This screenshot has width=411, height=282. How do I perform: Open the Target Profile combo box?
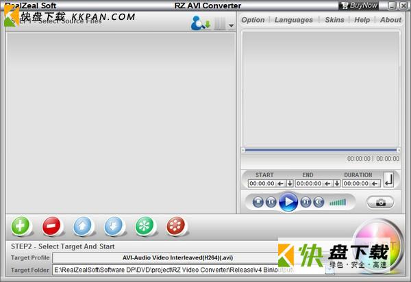[177, 258]
